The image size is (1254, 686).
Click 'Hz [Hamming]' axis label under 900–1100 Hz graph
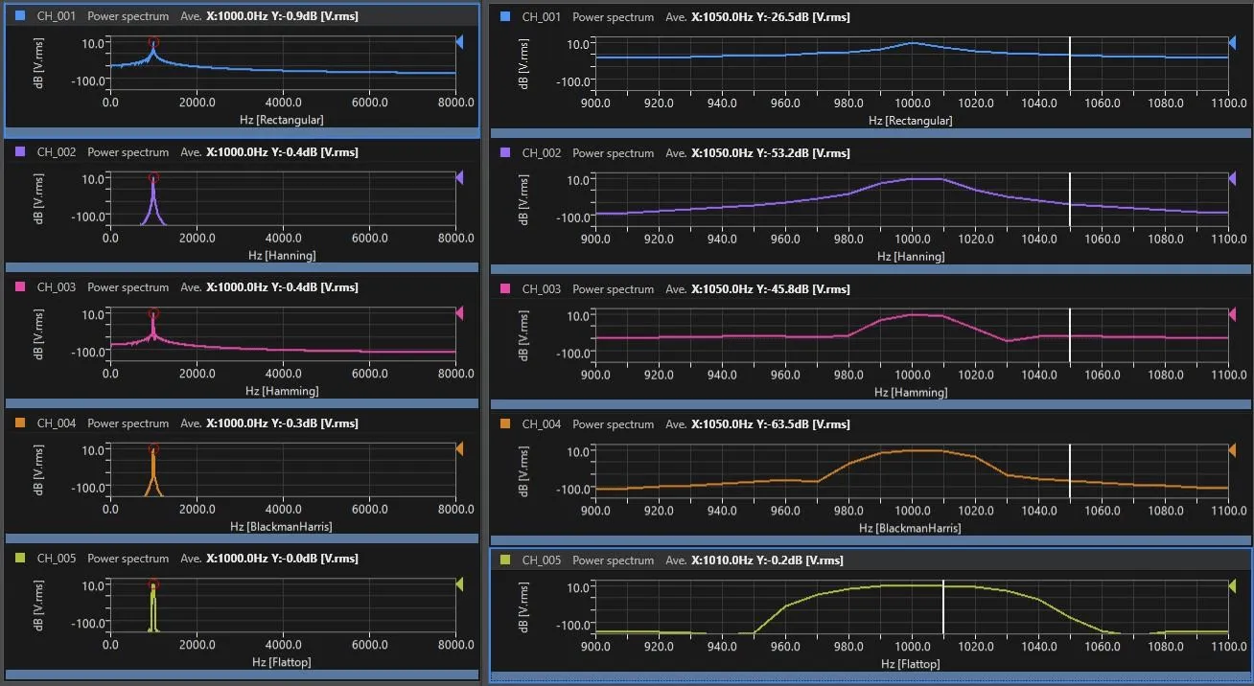911,392
